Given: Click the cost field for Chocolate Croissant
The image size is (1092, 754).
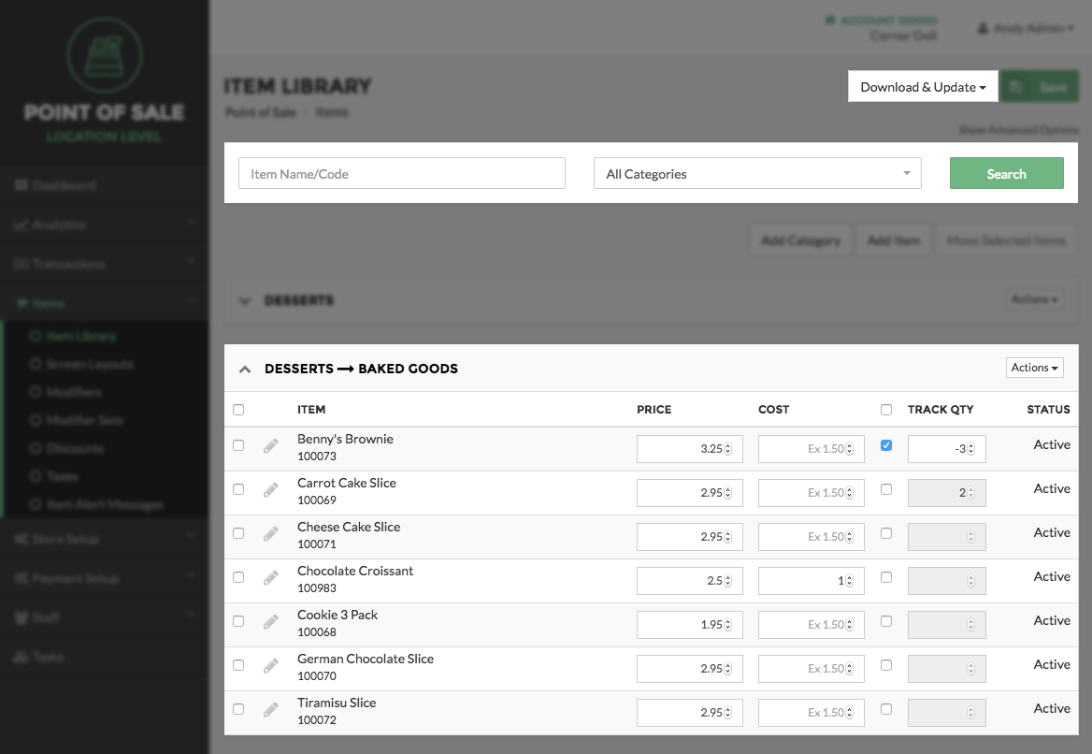Looking at the screenshot, I should [x=812, y=581].
